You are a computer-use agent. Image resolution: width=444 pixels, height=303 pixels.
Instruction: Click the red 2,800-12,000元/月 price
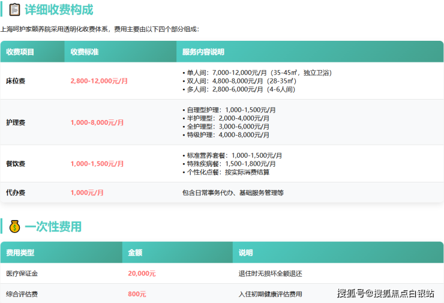99,81
